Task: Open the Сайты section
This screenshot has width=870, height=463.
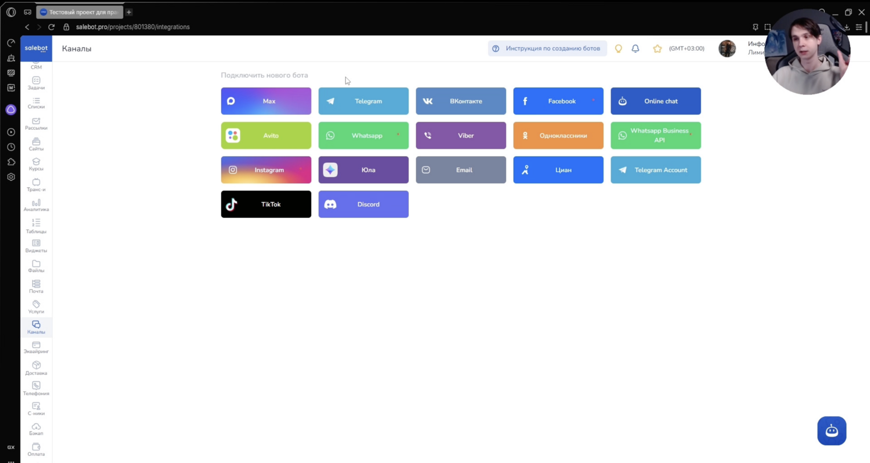Action: [36, 144]
